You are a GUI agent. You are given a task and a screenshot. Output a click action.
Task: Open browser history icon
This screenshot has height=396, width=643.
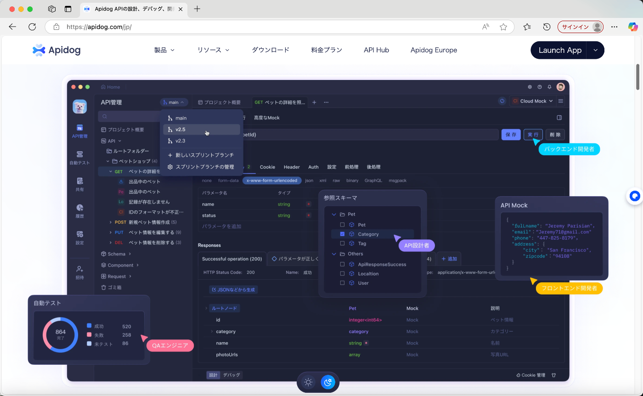click(x=547, y=27)
